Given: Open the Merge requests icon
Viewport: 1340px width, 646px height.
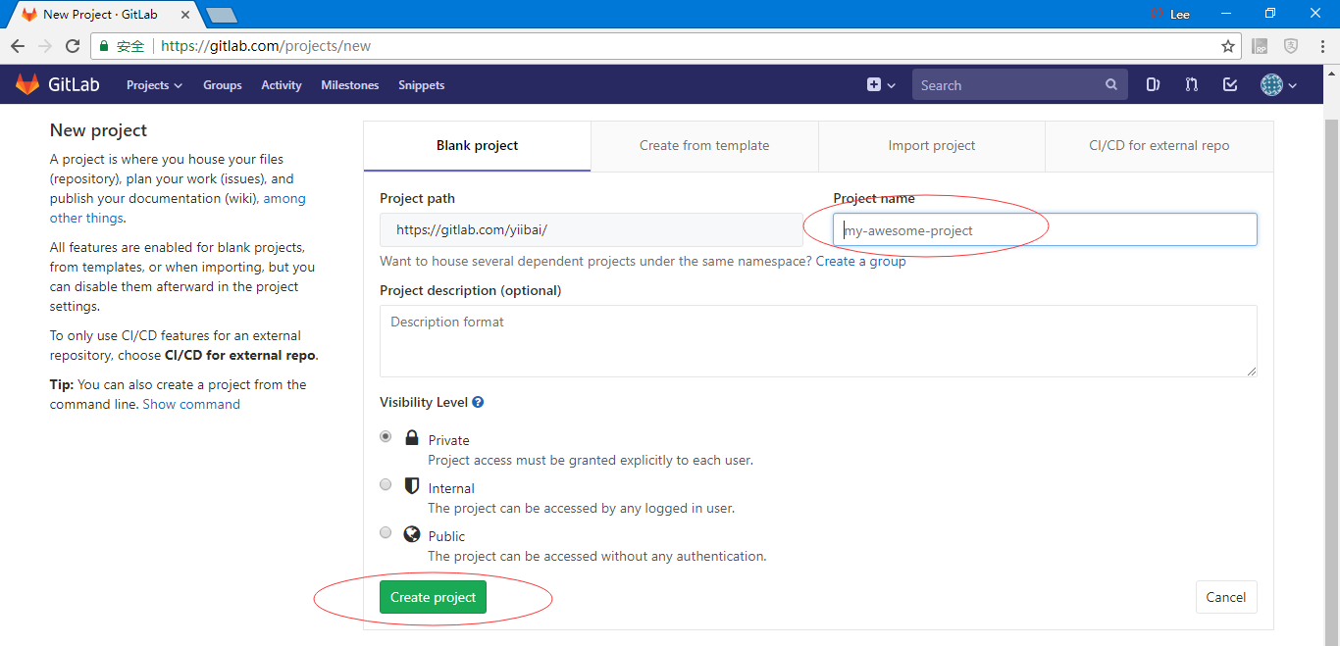Looking at the screenshot, I should (x=1191, y=85).
